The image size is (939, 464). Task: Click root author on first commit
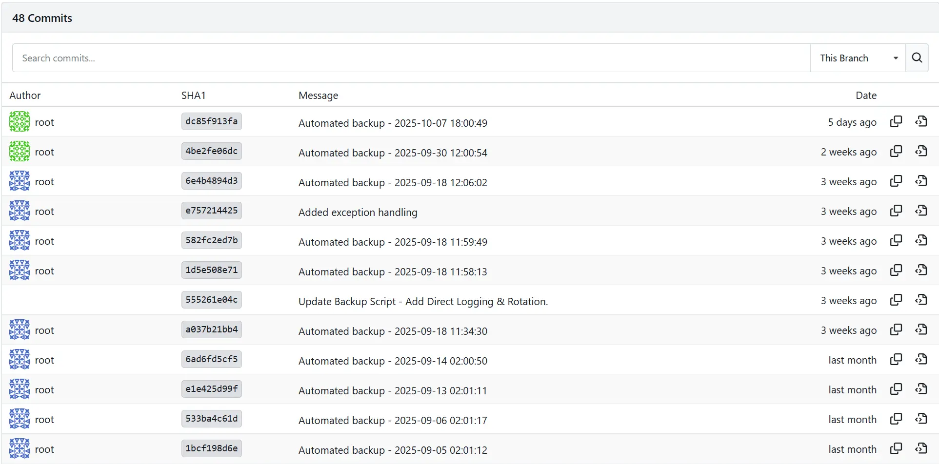coord(44,122)
